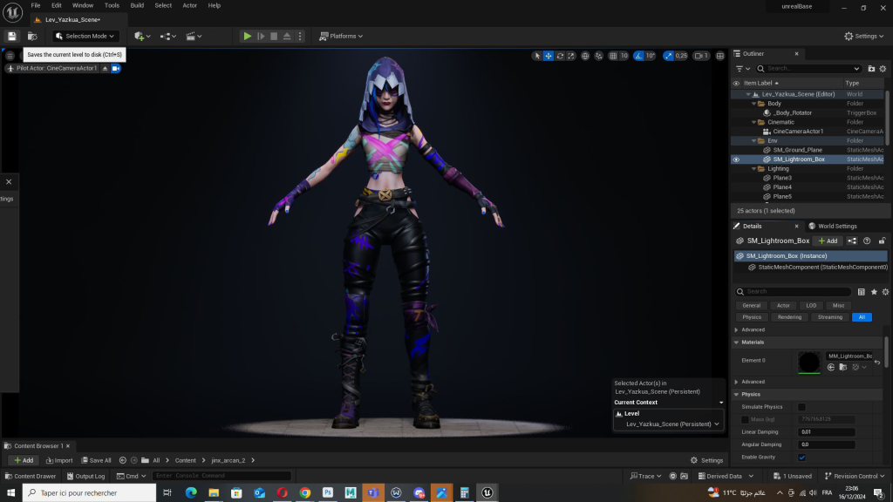Eject from piloted CineCameraActor1
The width and height of the screenshot is (893, 502).
105,68
